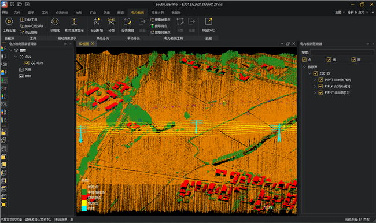The width and height of the screenshot is (376, 223).
Task: Click 提取地面点 extract ground points
Action: pos(160,20)
